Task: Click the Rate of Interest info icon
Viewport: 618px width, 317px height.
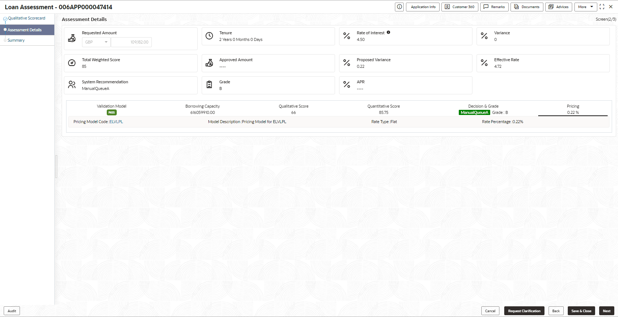Action: [388, 32]
